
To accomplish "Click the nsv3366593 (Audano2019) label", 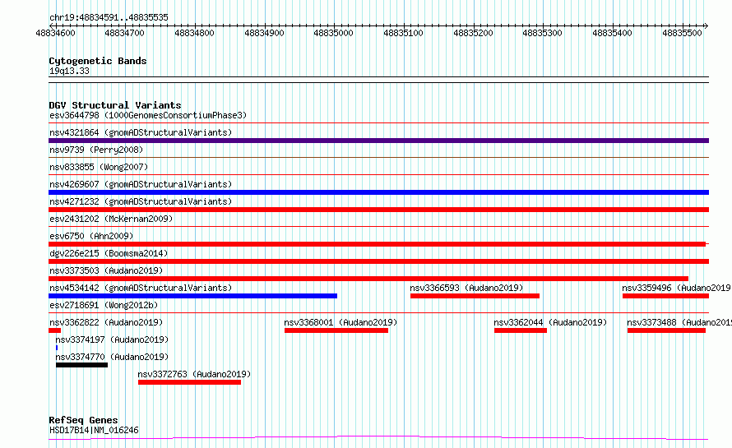I will [x=466, y=288].
